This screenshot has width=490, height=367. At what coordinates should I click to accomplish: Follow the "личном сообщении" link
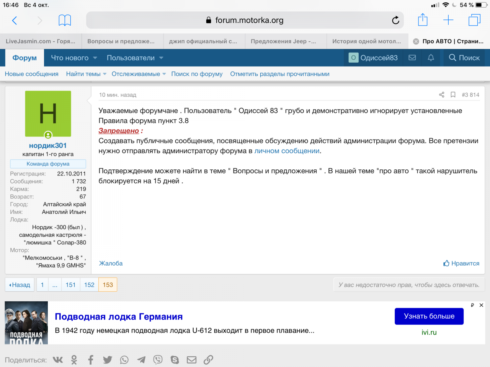pos(287,151)
